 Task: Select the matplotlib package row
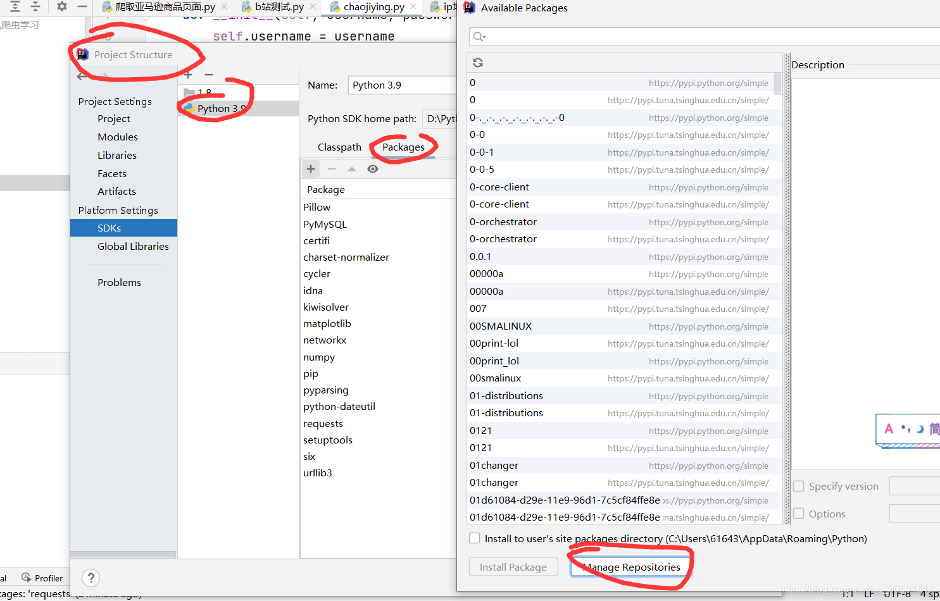379,323
